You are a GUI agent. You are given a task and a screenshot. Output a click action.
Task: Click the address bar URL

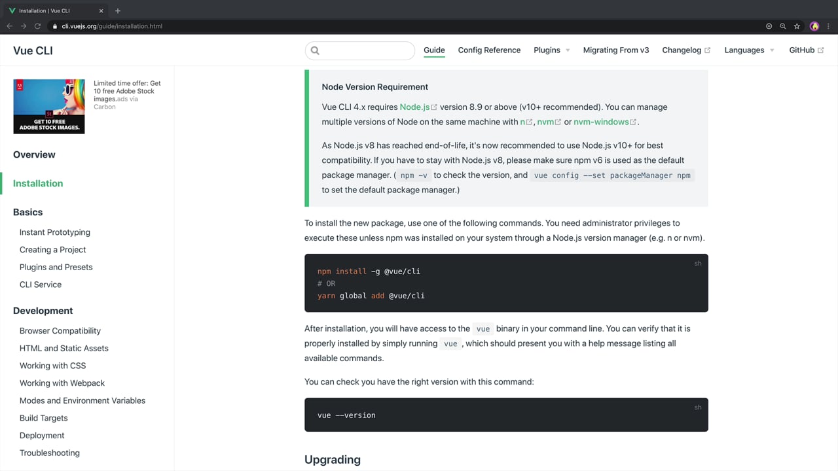point(112,26)
